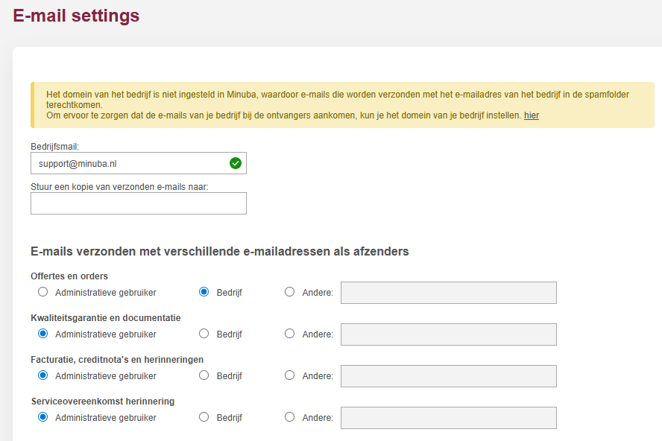Screen dimensions: 662x441
Task: Choose Bedrijf for Kwaliteitsgarantie en documentatie
Action: point(204,334)
